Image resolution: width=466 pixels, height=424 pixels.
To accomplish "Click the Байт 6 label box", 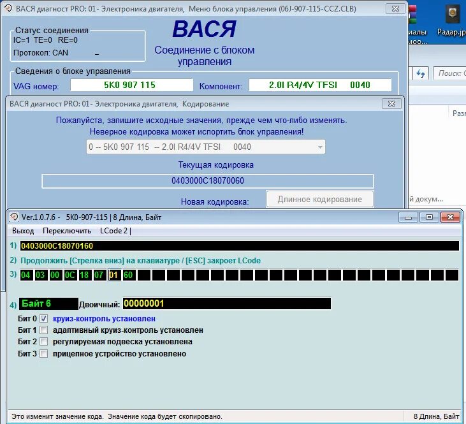I will [48, 303].
